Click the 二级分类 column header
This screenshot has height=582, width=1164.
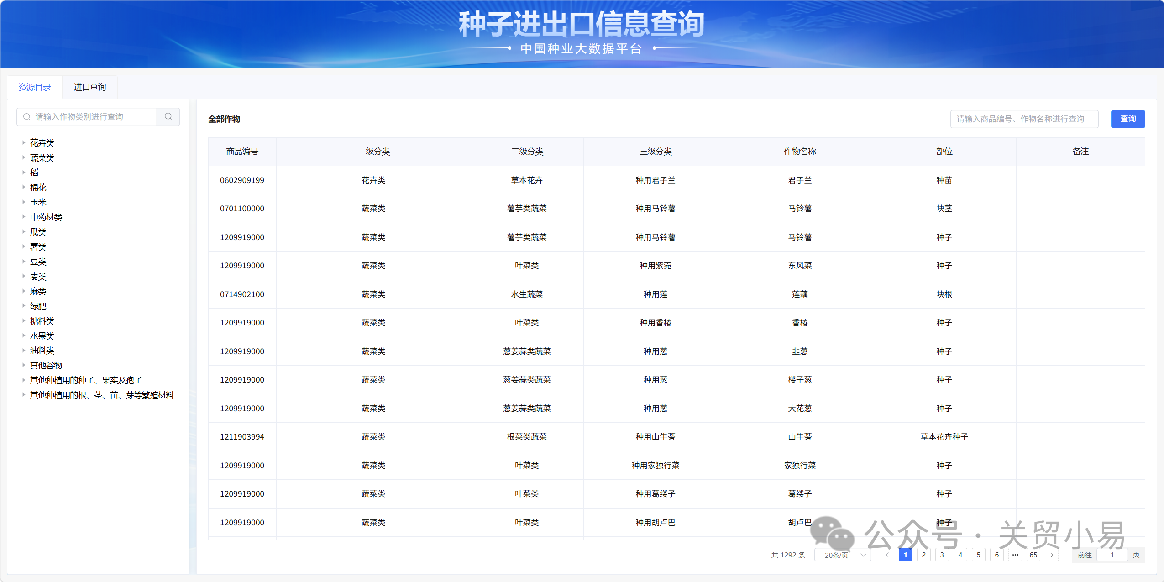click(527, 152)
